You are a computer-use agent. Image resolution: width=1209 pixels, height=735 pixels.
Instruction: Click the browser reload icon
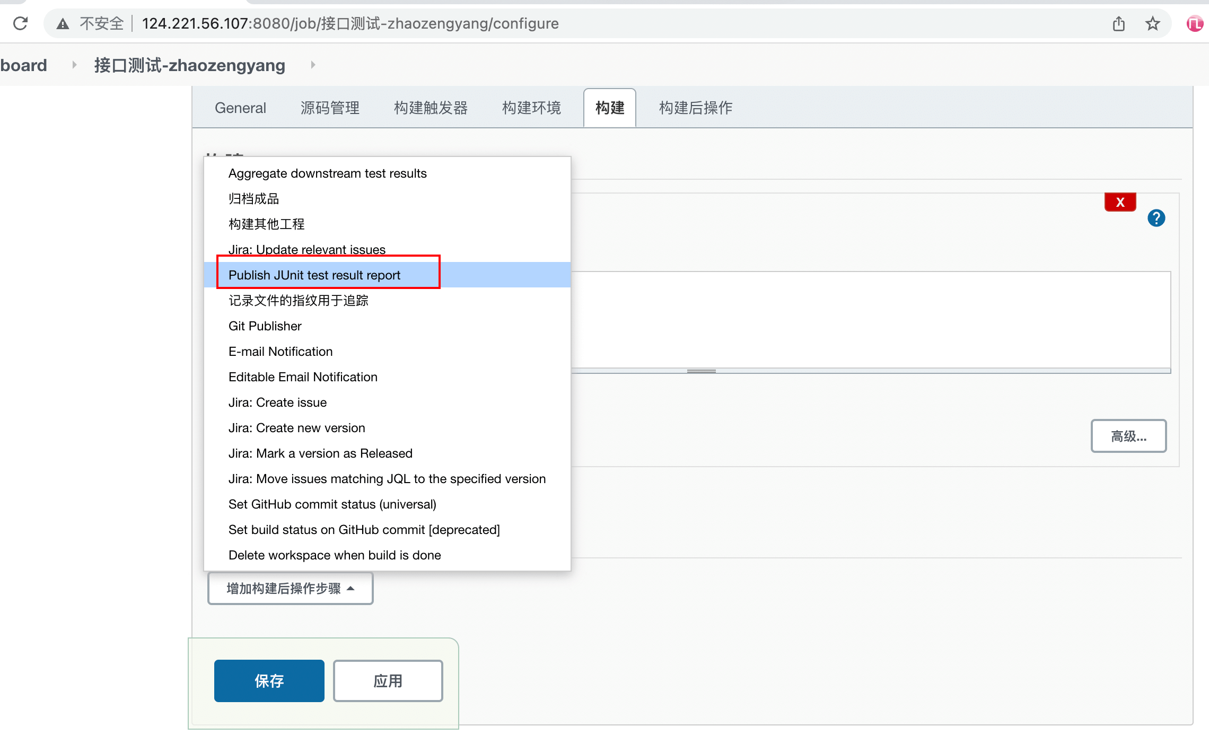20,23
